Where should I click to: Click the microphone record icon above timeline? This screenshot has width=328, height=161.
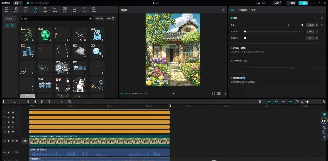(260, 102)
